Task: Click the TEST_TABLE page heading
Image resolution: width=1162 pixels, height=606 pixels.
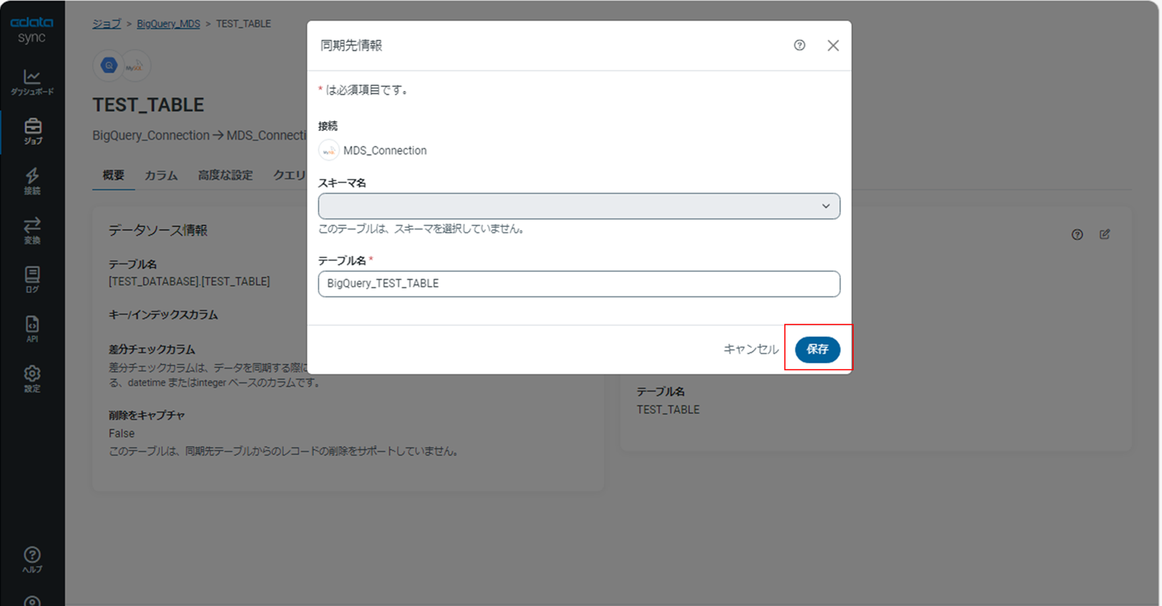Action: (148, 105)
